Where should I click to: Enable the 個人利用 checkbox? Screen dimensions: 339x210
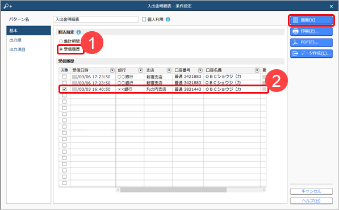click(x=144, y=19)
